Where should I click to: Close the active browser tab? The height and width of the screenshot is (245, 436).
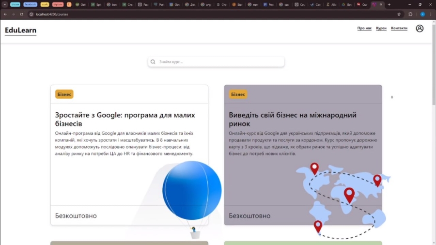381,4
